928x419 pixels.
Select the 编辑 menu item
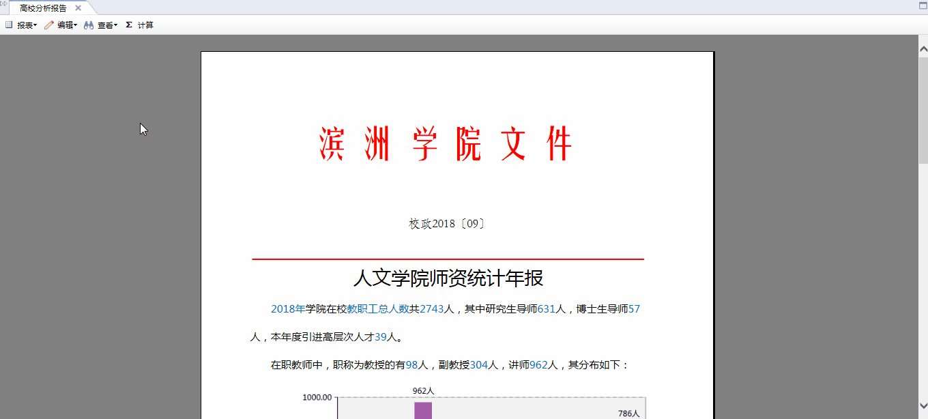coord(67,25)
